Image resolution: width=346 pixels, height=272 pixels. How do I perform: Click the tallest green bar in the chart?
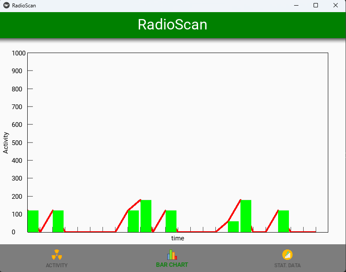click(x=147, y=217)
